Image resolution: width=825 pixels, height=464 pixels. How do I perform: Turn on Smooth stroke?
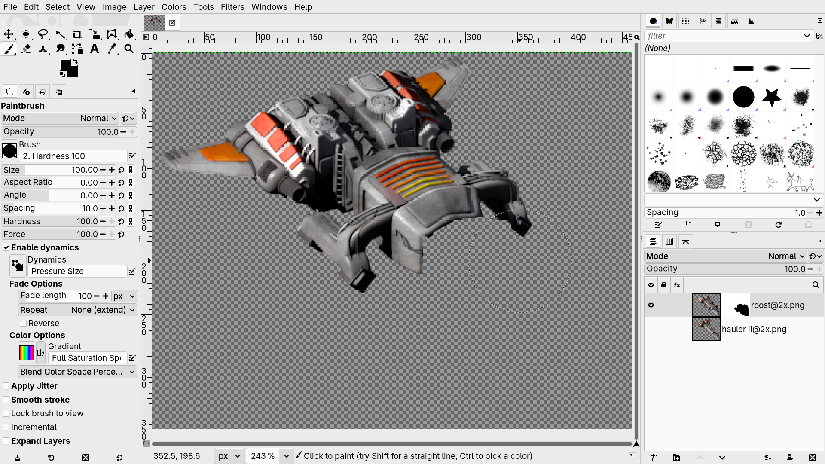coord(6,400)
